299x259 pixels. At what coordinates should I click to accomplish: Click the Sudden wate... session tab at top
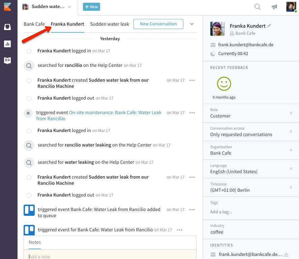48,7
